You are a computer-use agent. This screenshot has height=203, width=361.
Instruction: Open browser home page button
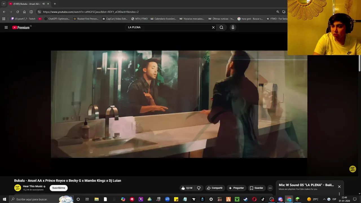click(x=24, y=12)
